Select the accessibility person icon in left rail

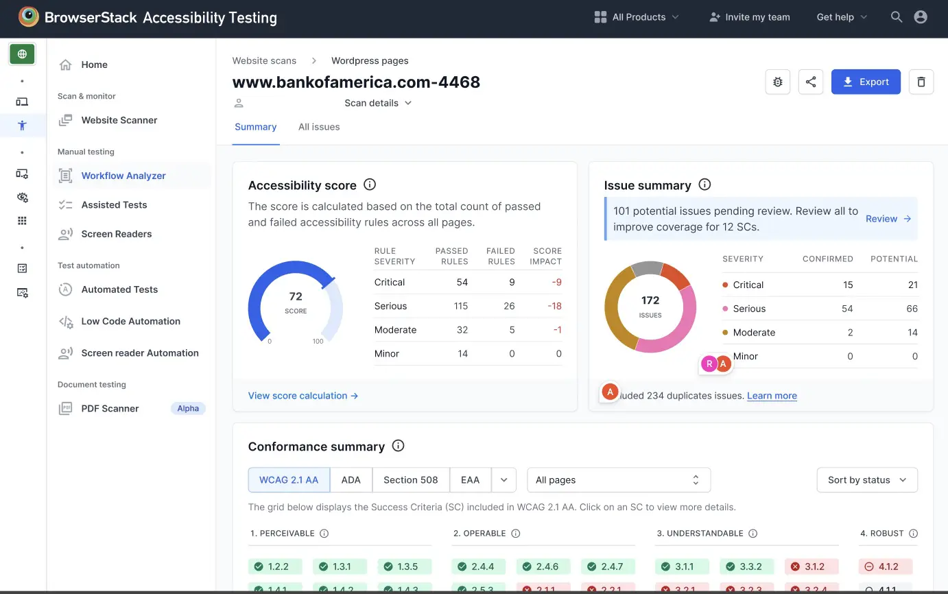tap(22, 125)
